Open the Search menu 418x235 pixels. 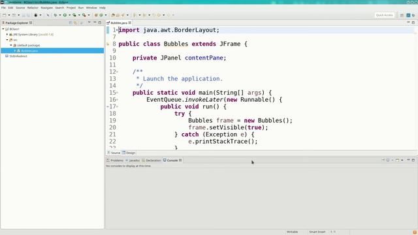pyautogui.click(x=59, y=8)
